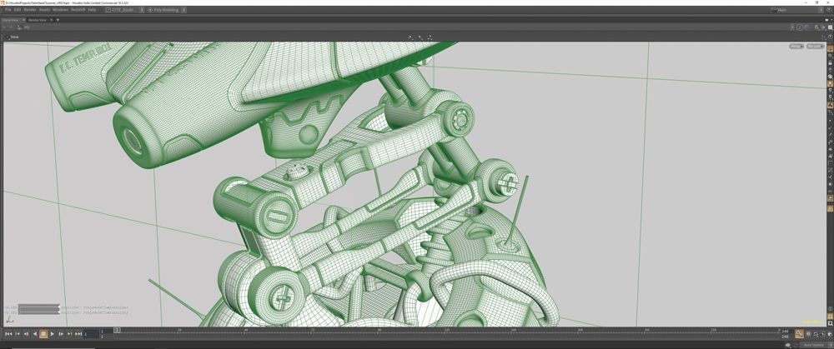The height and width of the screenshot is (349, 834).
Task: Click the obj network path label
Action: [28, 27]
